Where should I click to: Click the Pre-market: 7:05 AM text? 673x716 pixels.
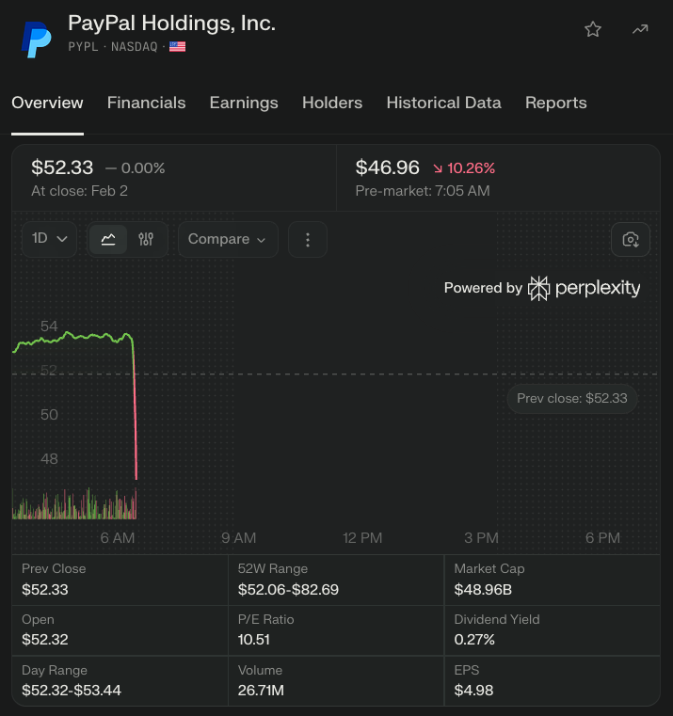(423, 191)
